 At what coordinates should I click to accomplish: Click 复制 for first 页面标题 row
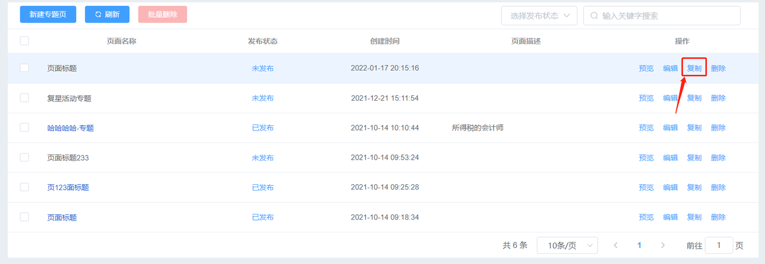coord(694,68)
